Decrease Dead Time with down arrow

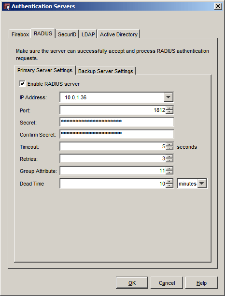click(x=169, y=186)
